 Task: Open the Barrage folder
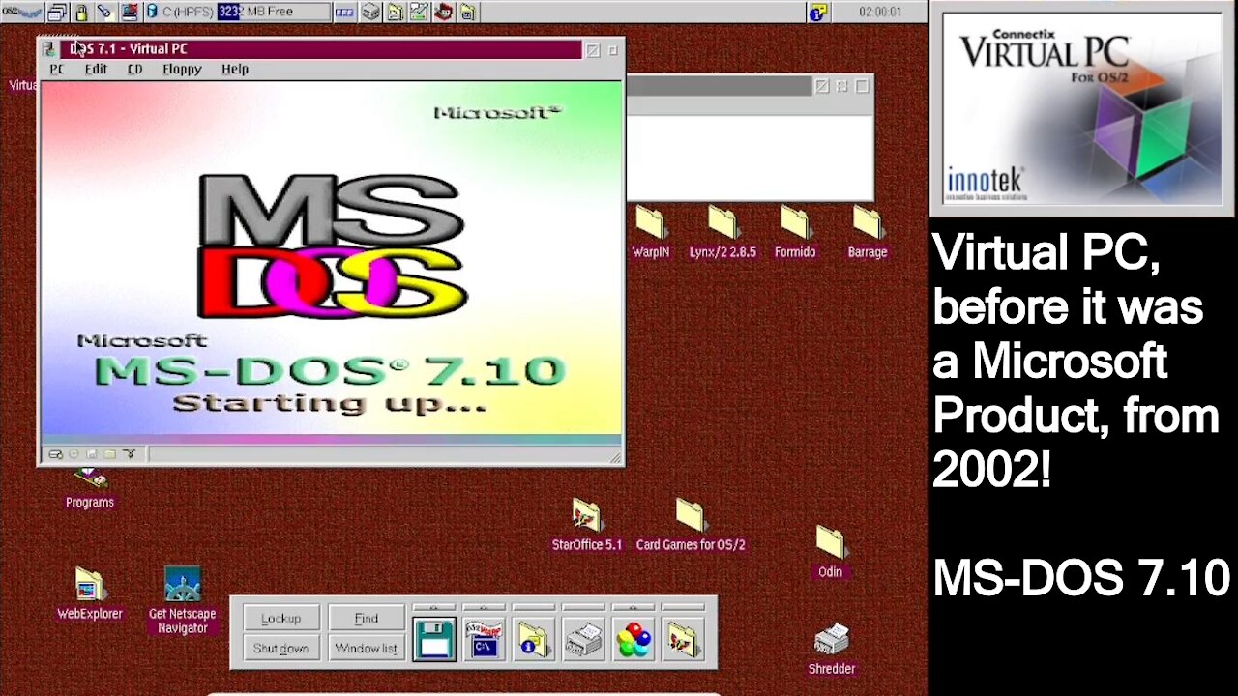(868, 233)
